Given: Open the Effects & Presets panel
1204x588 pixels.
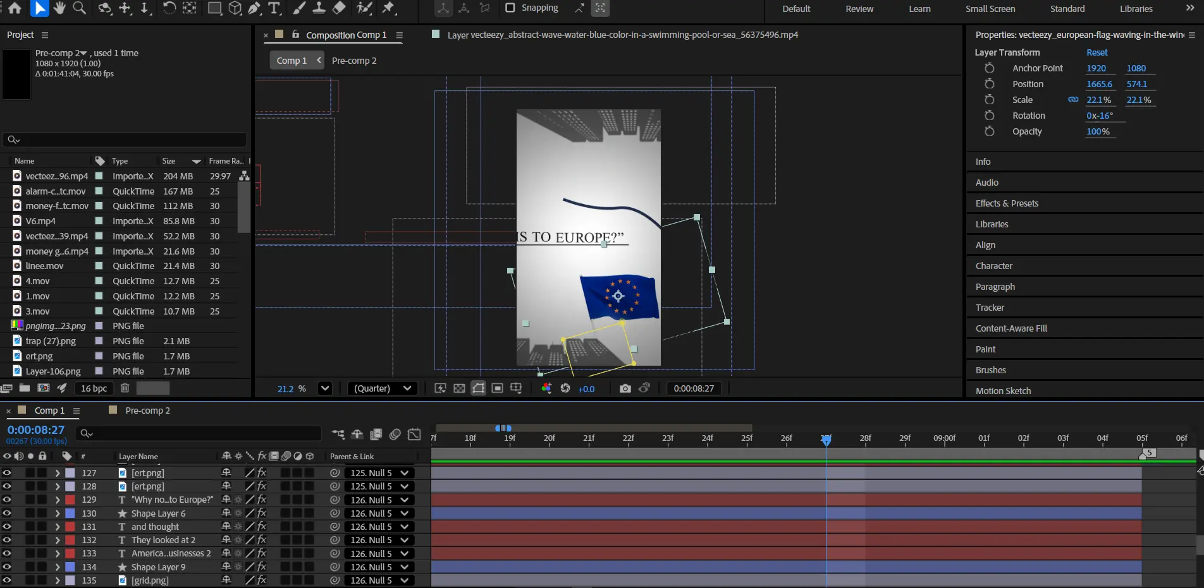Looking at the screenshot, I should 1007,203.
